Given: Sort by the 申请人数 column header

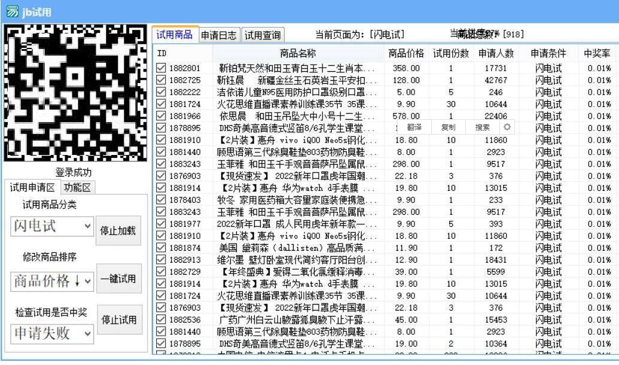Looking at the screenshot, I should coord(496,53).
